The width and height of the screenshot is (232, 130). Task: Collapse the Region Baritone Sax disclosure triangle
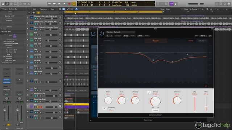coord(2,9)
